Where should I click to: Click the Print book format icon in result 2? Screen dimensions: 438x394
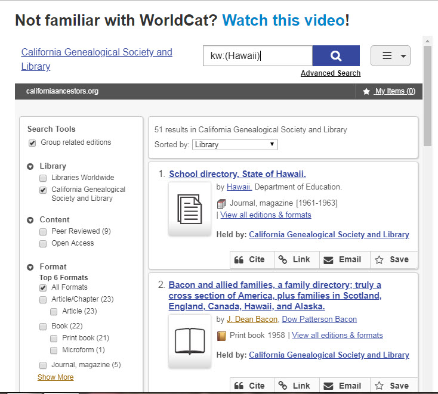(x=221, y=336)
